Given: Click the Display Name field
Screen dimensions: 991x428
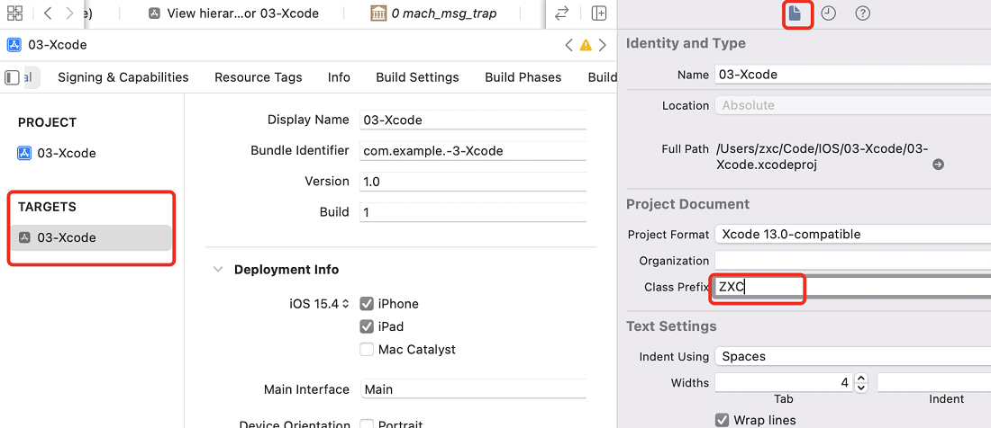Looking at the screenshot, I should coord(473,120).
